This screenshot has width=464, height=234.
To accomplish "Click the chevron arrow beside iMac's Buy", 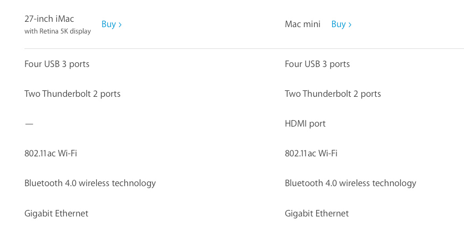I will pyautogui.click(x=120, y=24).
